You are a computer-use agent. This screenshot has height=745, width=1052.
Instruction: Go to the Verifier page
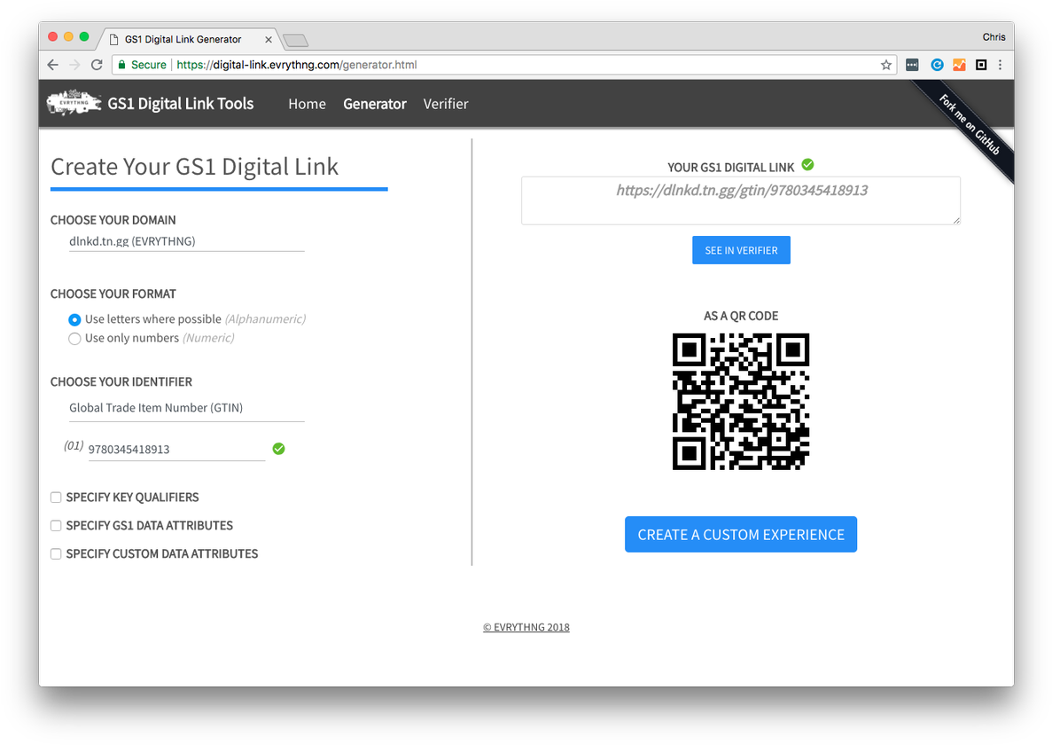[x=446, y=104]
